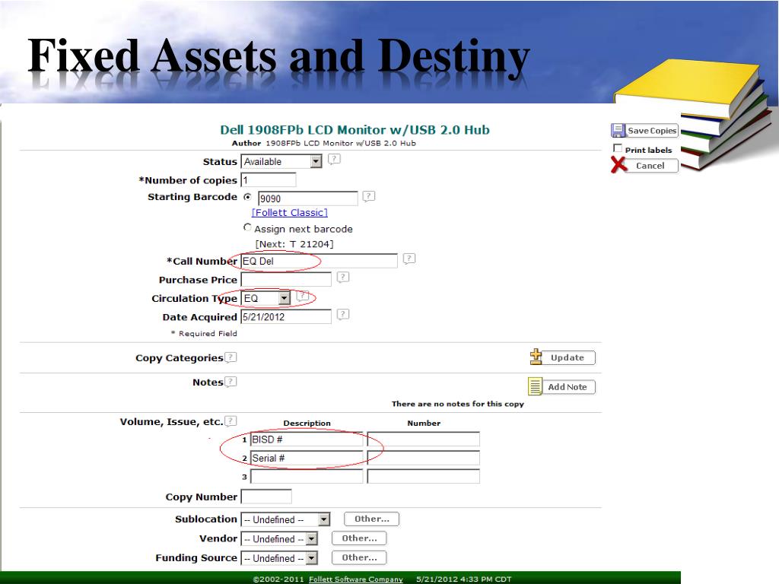This screenshot has height=584, width=779.
Task: Open the help icon next to Volume, Issue, etc.
Action: click(231, 421)
